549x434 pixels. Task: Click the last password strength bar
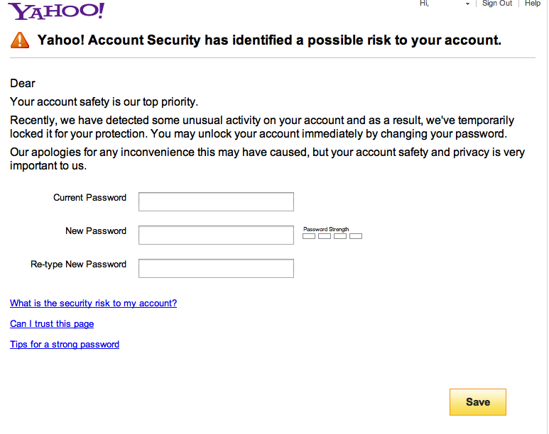point(356,236)
